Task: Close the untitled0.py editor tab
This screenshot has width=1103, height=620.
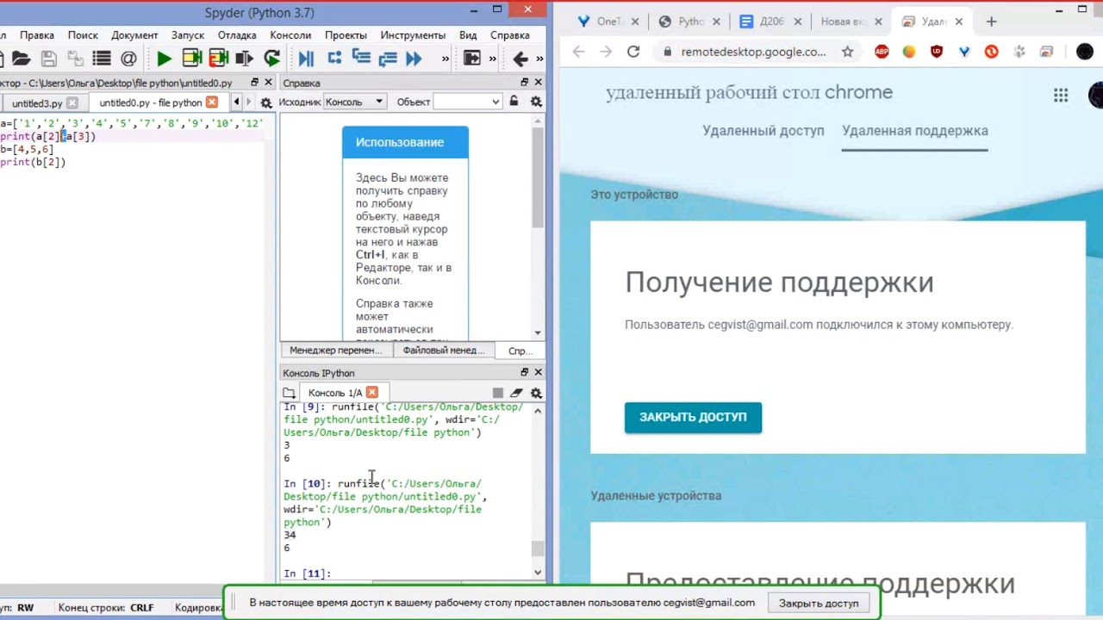Action: tap(213, 102)
